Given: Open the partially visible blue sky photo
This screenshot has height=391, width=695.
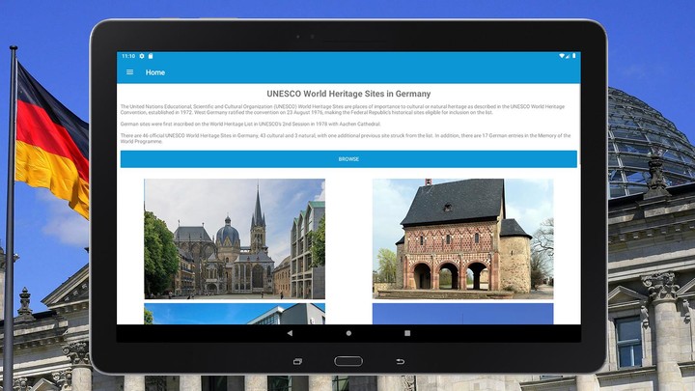Looking at the screenshot, I should point(462,314).
